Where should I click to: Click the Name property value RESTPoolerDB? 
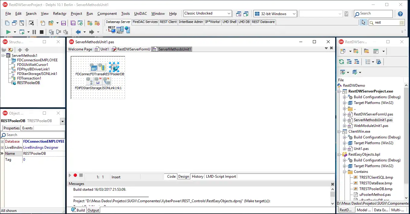44,154
